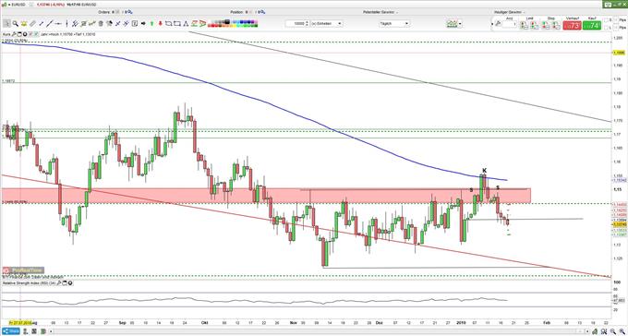Screen dimensions: 628x336
Task: Select the triangle drawing tool
Action: click(187, 24)
